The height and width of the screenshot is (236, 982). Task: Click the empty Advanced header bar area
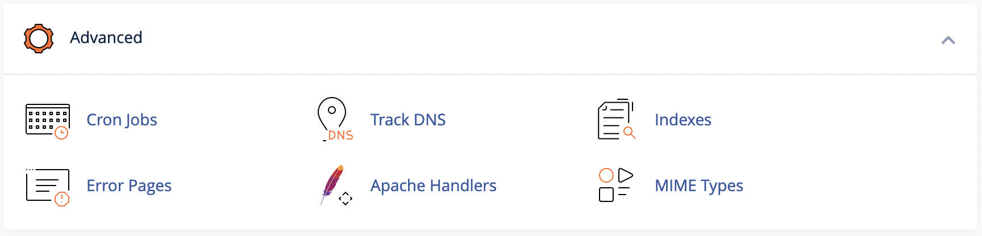coord(540,39)
